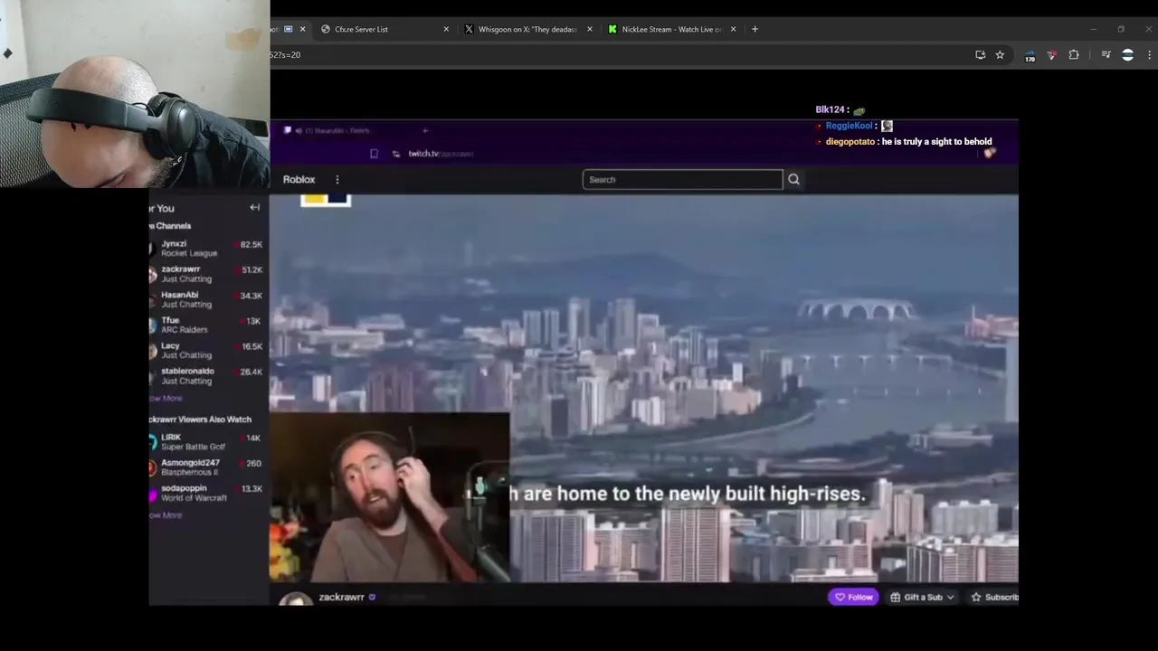Open the zackrawrr channel in the sidebar
Screen dimensions: 1158x651
click(206, 273)
